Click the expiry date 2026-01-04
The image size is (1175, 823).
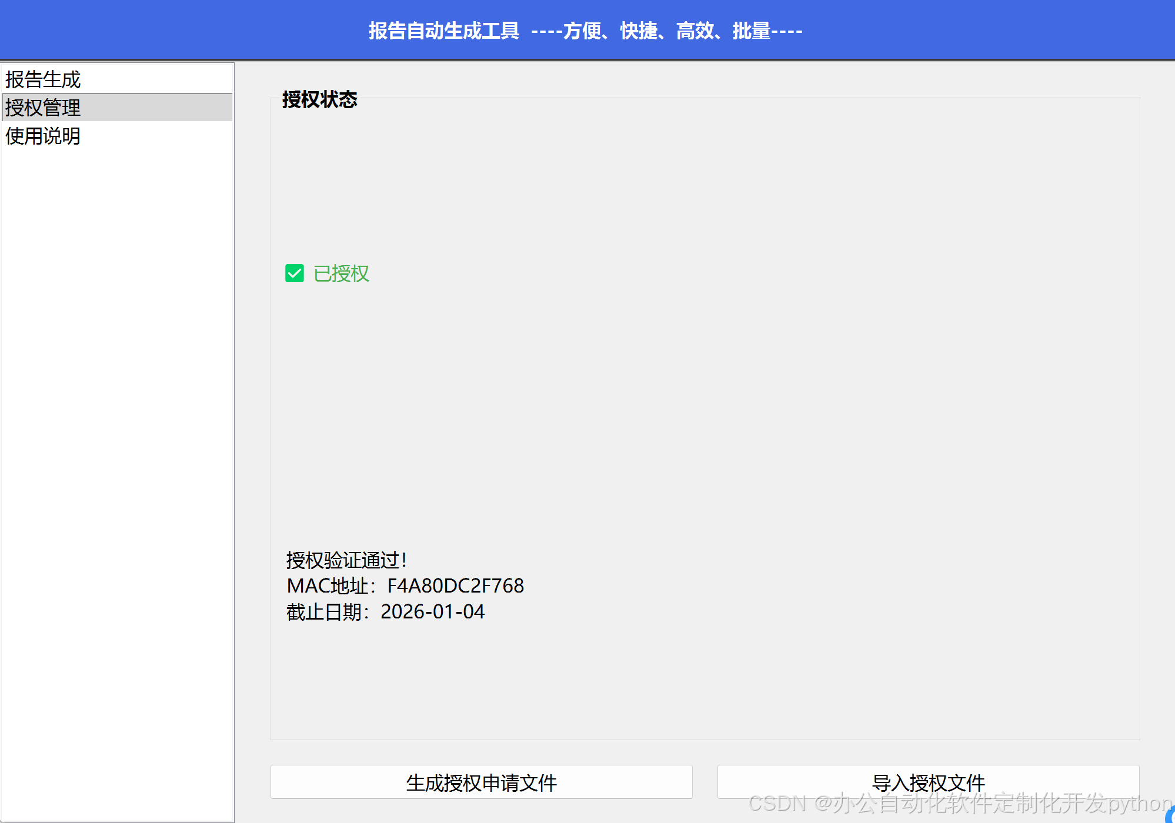pyautogui.click(x=432, y=611)
